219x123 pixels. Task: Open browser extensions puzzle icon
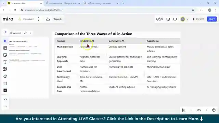click(x=201, y=10)
